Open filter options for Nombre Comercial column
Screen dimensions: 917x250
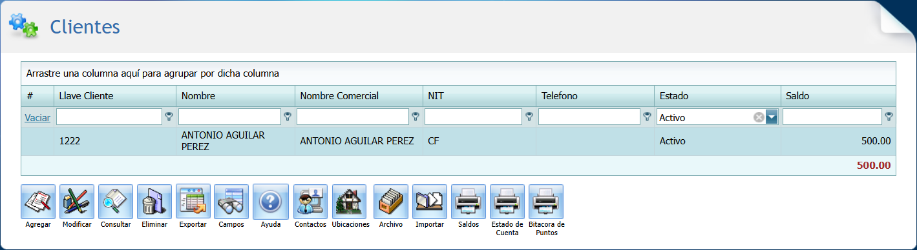pos(416,117)
